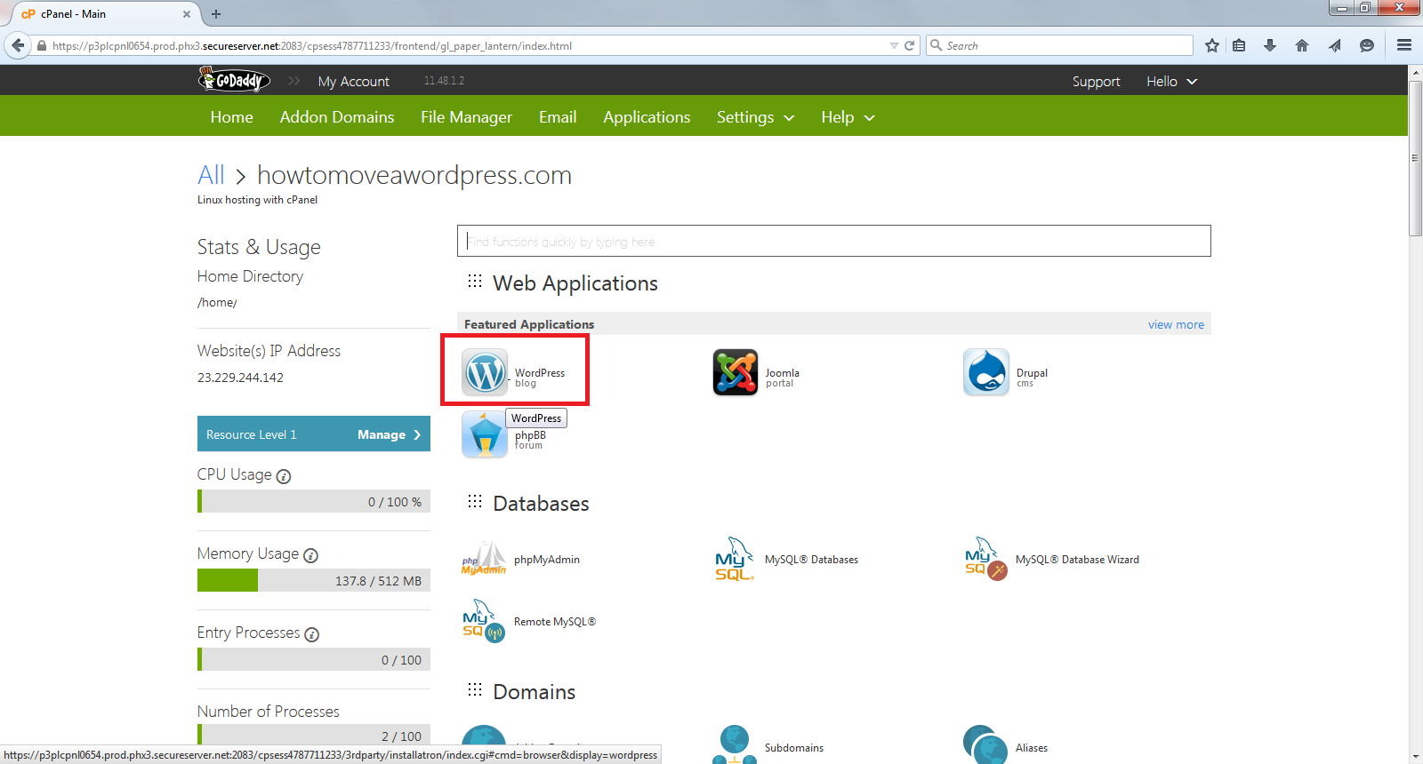Image resolution: width=1423 pixels, height=764 pixels.
Task: Open the browser send/share paper plane icon
Action: click(1334, 45)
